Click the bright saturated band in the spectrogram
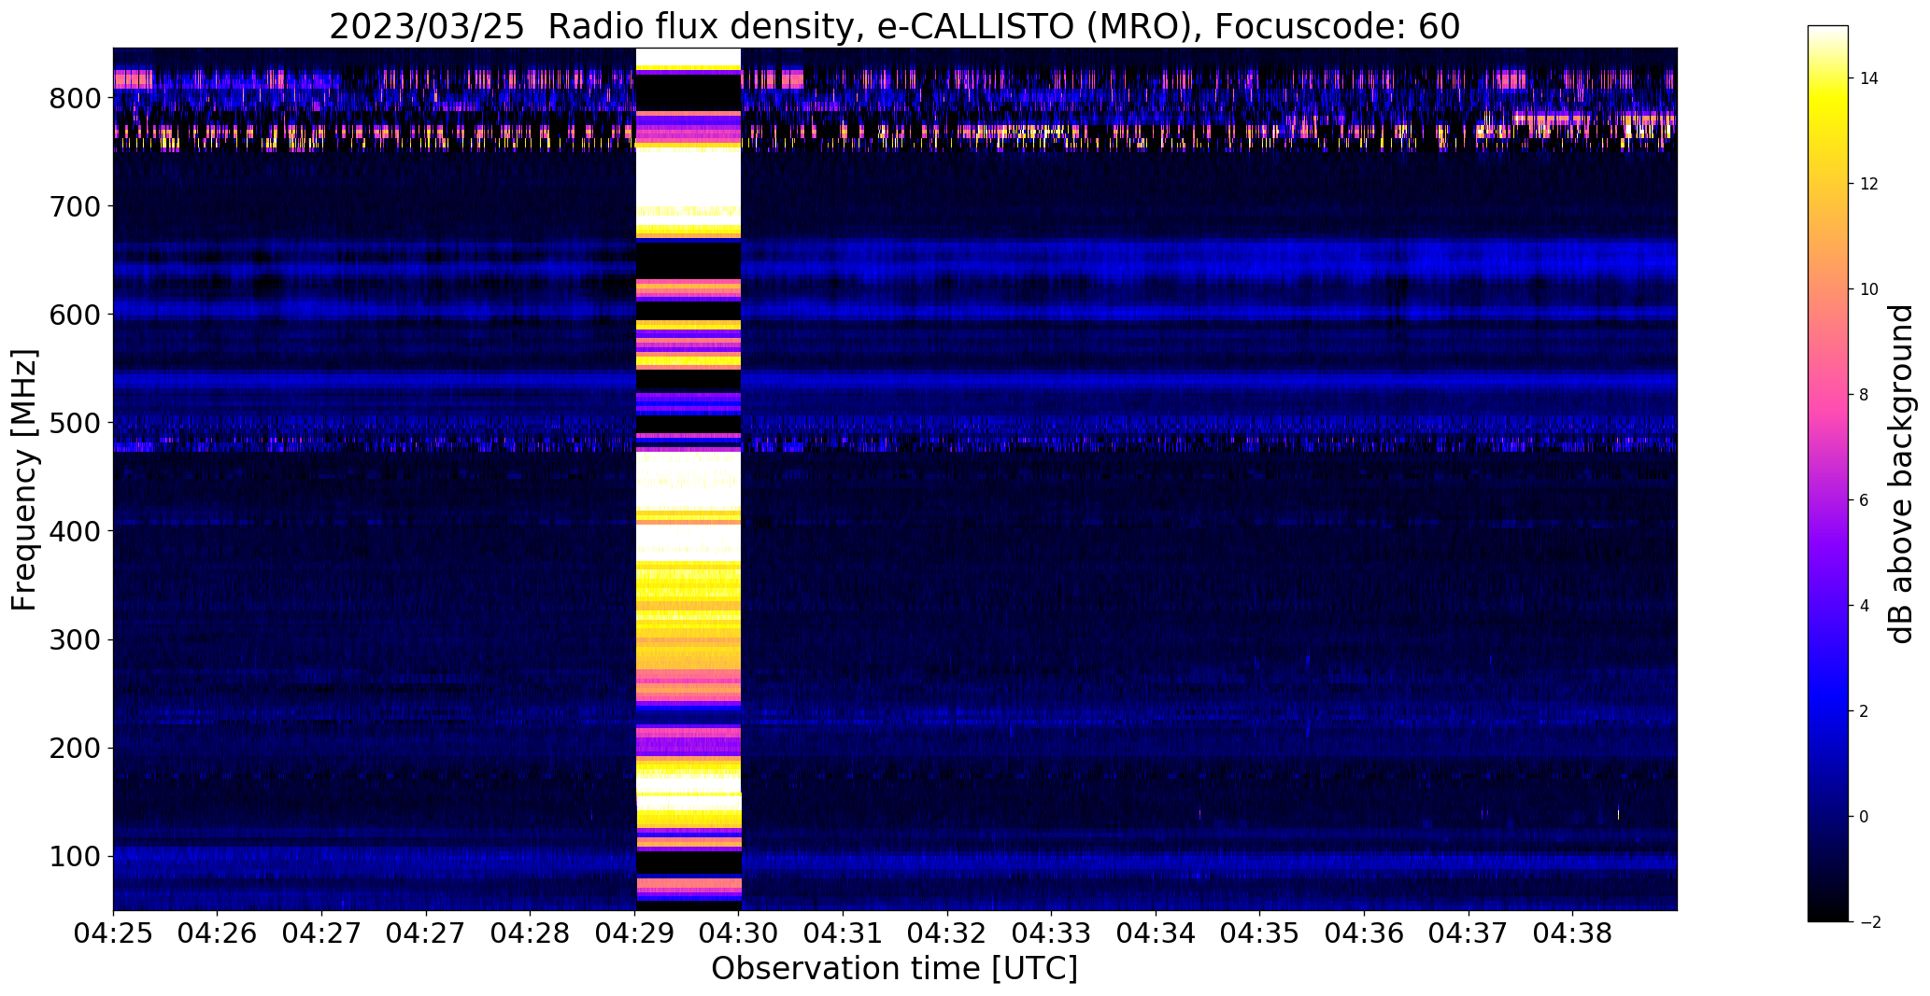 point(688,479)
